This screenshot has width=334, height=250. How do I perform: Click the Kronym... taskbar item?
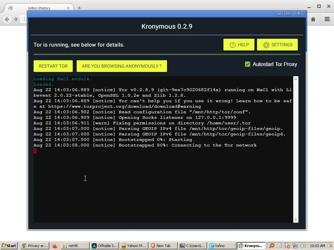point(251,246)
